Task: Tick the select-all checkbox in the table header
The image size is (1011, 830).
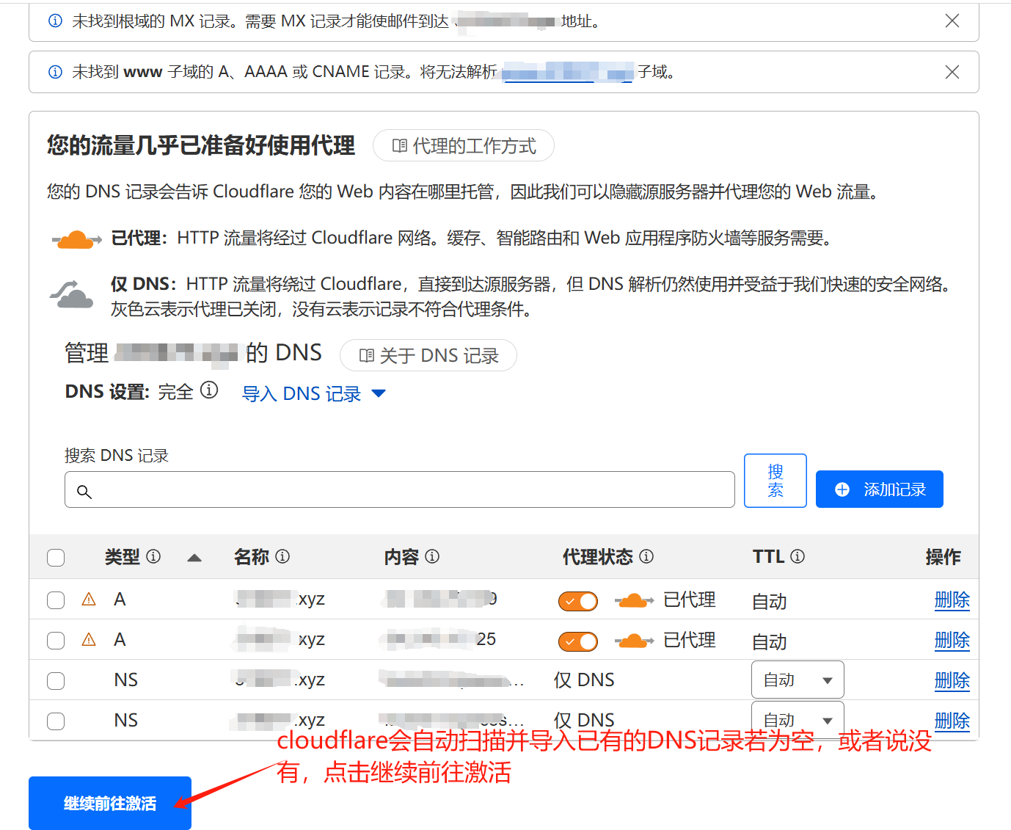Action: (56, 558)
